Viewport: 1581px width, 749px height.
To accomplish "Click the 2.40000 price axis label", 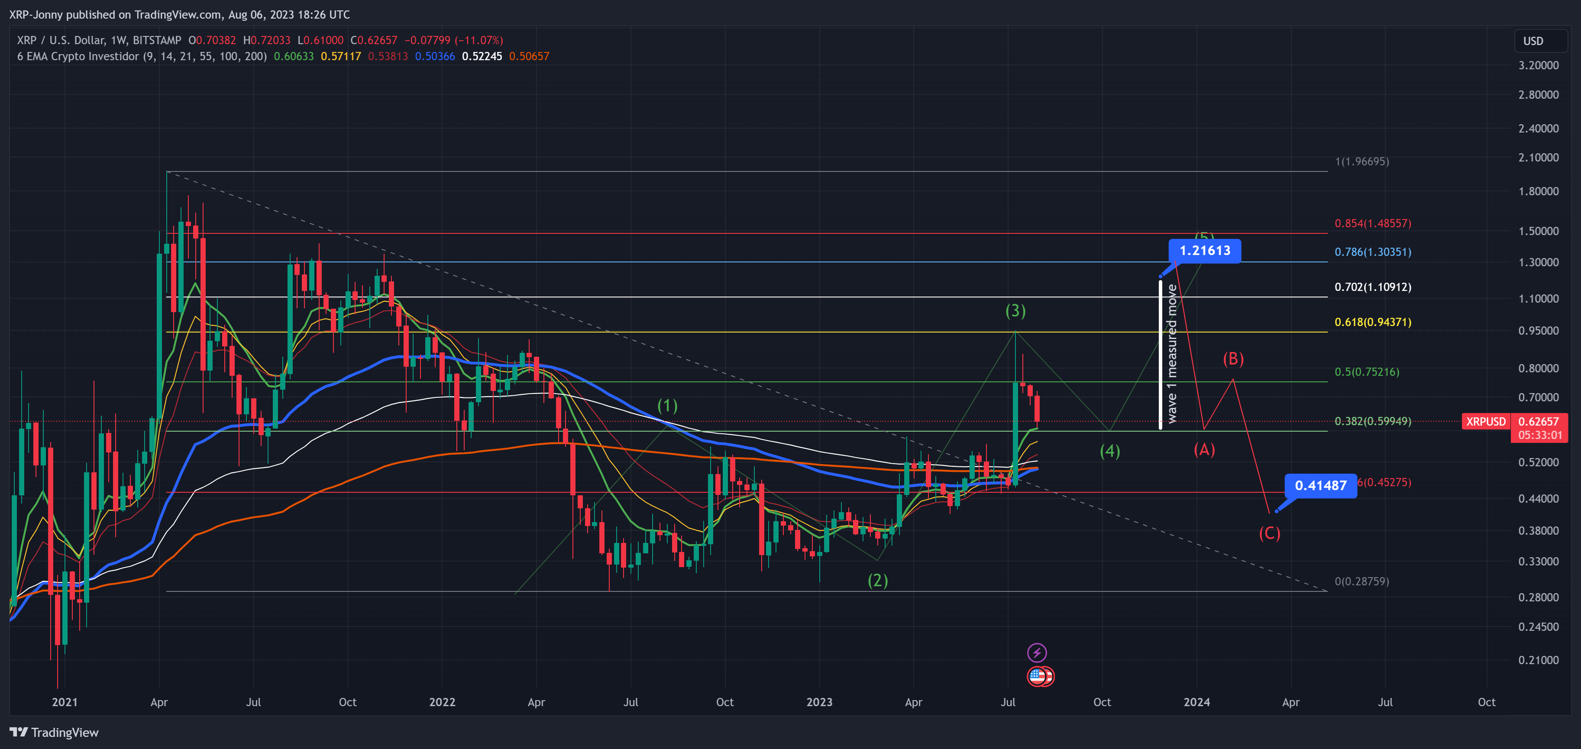I will point(1538,128).
